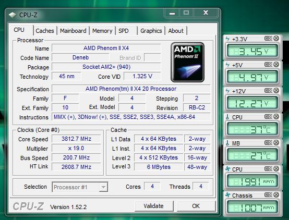The image size is (289, 220).
Task: Click the +12V lightning bolt icon
Action: (228, 91)
